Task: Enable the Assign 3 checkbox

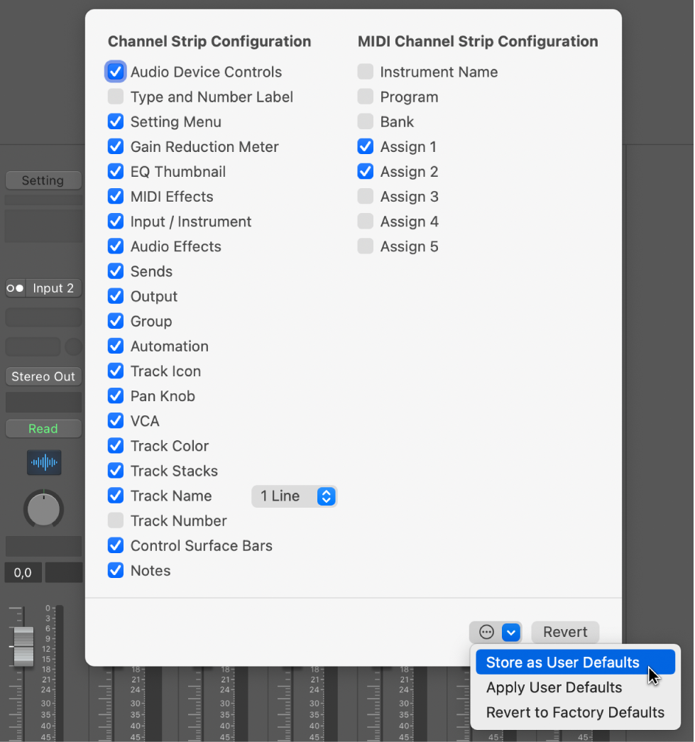Action: 365,196
